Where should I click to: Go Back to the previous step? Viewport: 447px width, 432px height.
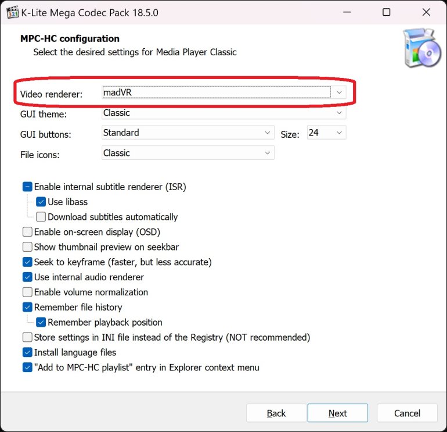(x=276, y=413)
